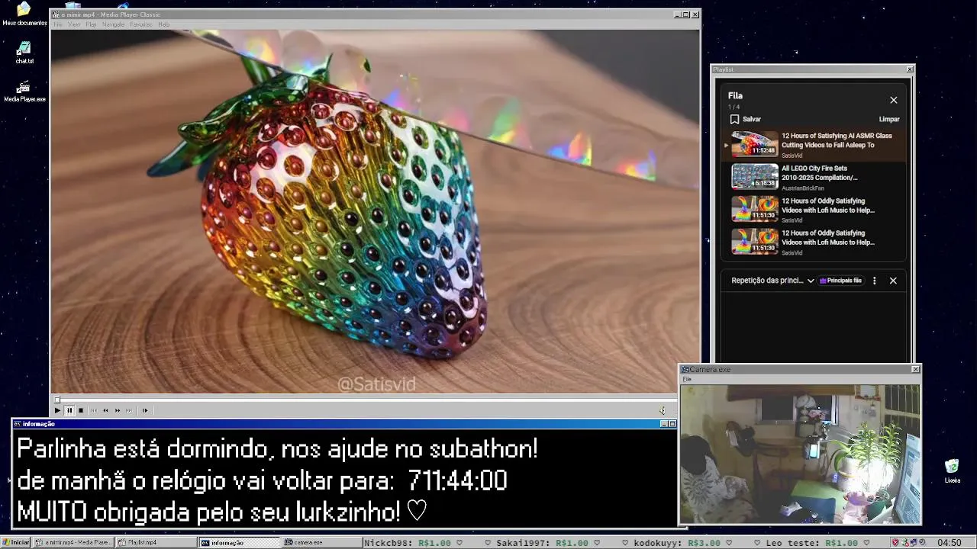The height and width of the screenshot is (549, 977).
Task: Click the 711:44:00 timer text
Action: point(457,480)
